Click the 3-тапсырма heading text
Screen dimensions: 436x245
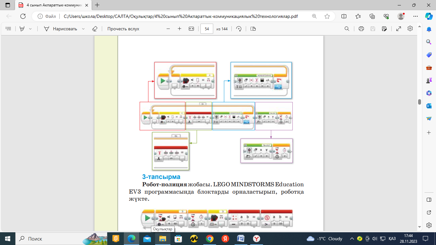(161, 177)
